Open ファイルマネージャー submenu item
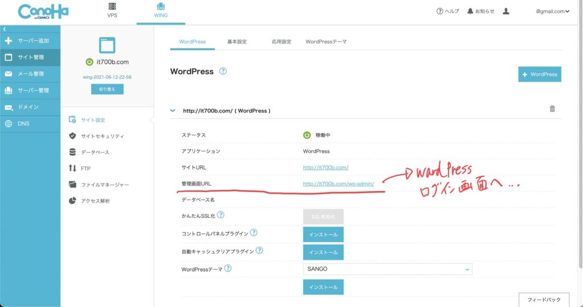Image resolution: width=583 pixels, height=307 pixels. (98, 185)
